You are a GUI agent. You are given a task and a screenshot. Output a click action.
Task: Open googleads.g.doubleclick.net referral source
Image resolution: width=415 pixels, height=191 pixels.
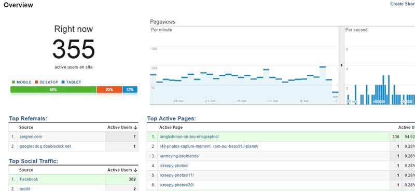(45, 146)
